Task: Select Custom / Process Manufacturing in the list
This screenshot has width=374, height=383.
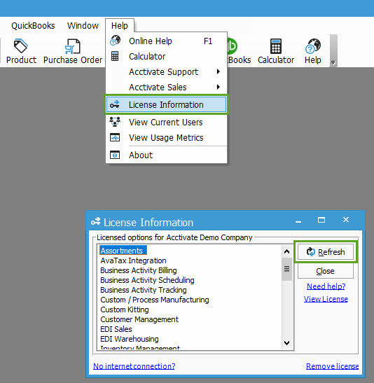Action: pos(155,300)
